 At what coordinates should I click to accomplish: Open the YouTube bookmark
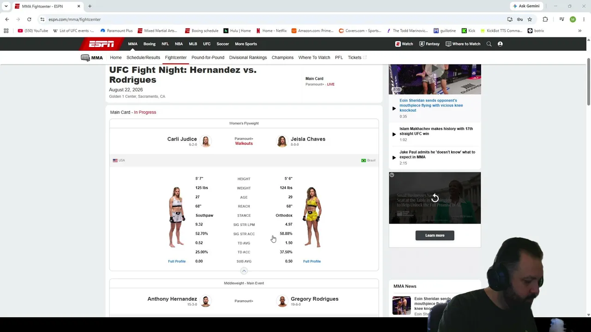point(33,31)
